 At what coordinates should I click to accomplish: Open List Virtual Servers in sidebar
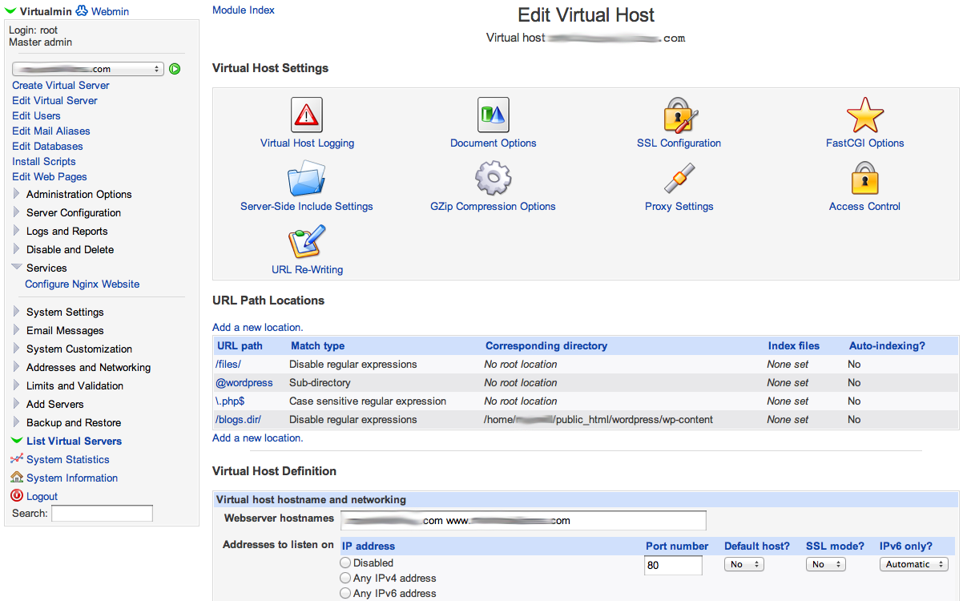point(74,442)
